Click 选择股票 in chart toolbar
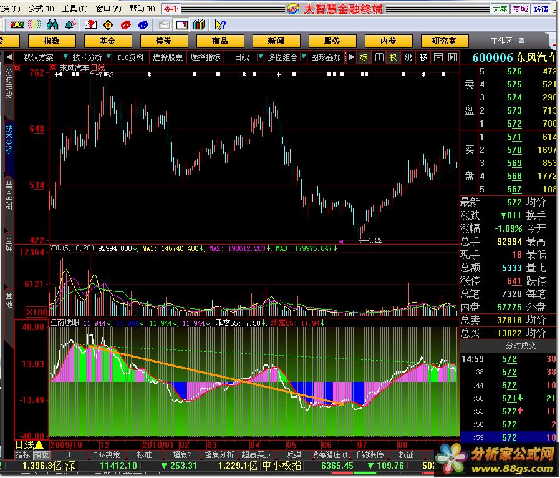The height and width of the screenshot is (478, 560). pyautogui.click(x=168, y=57)
